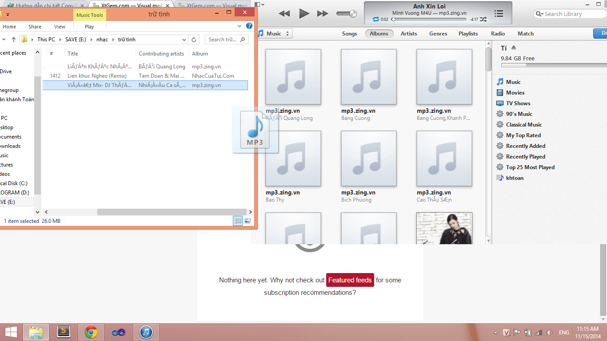The image size is (607, 341).
Task: Open the Genres tab
Action: 438,34
